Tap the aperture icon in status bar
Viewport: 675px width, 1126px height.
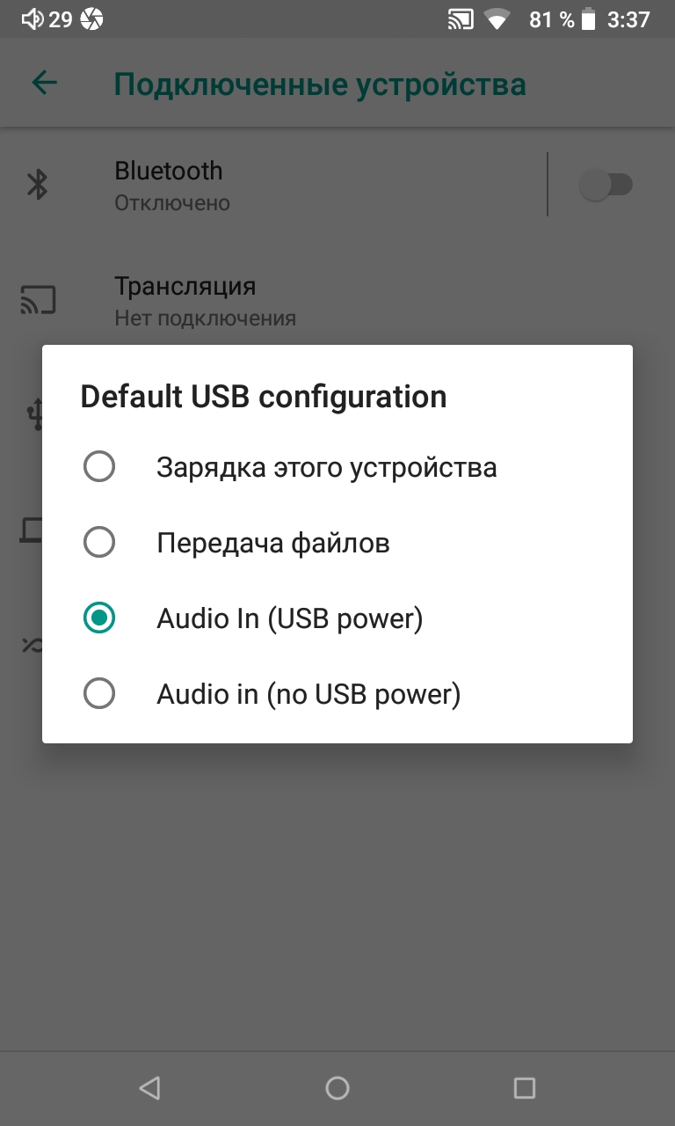(91, 18)
